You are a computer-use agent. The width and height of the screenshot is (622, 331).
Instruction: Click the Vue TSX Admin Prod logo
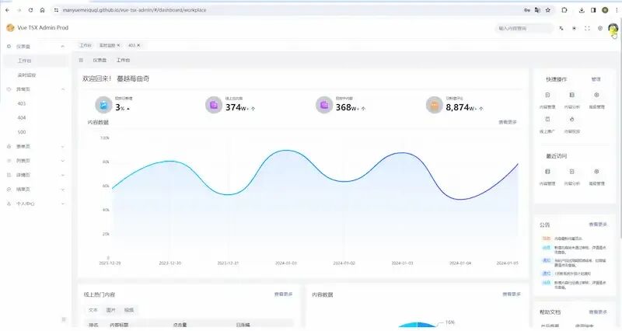click(x=10, y=28)
